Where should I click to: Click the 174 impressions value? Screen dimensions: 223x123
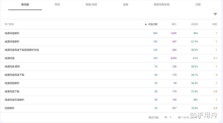[x=174, y=92]
